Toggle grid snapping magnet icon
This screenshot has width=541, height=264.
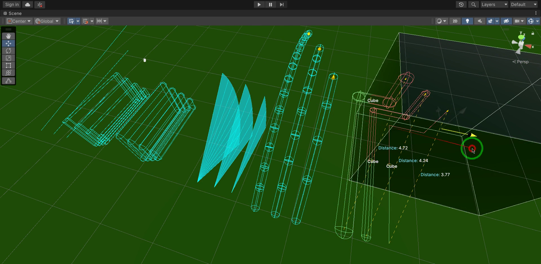click(85, 21)
